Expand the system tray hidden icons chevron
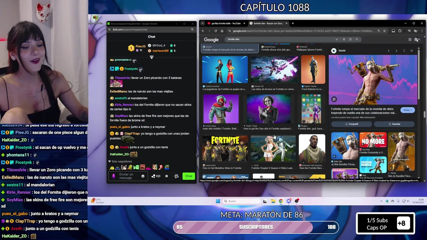The height and width of the screenshot is (240, 427). tap(381, 201)
